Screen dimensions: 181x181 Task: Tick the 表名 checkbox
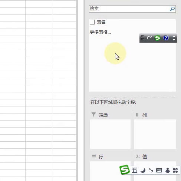pyautogui.click(x=92, y=22)
